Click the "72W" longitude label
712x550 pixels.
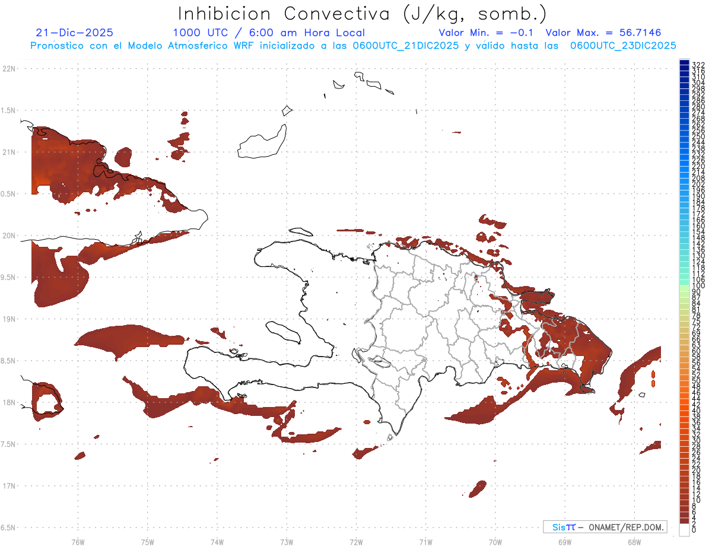pyautogui.click(x=356, y=542)
